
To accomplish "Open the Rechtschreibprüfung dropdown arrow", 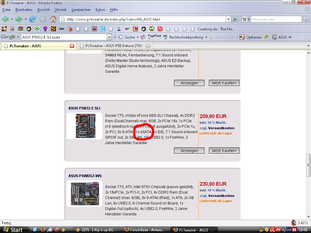I will 206,37.
